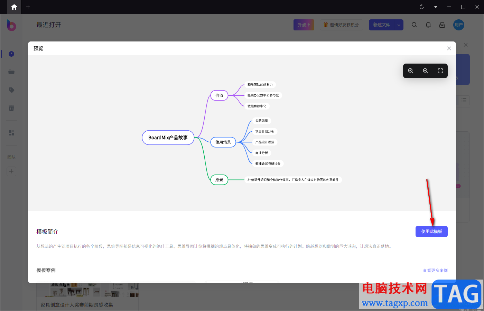This screenshot has width=484, height=311.
Task: Click the 项目计划分析 node
Action: tap(265, 131)
